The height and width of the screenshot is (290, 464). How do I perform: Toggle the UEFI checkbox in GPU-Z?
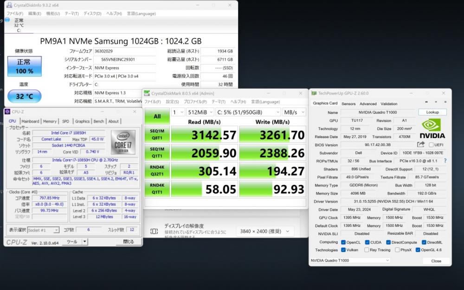click(431, 145)
